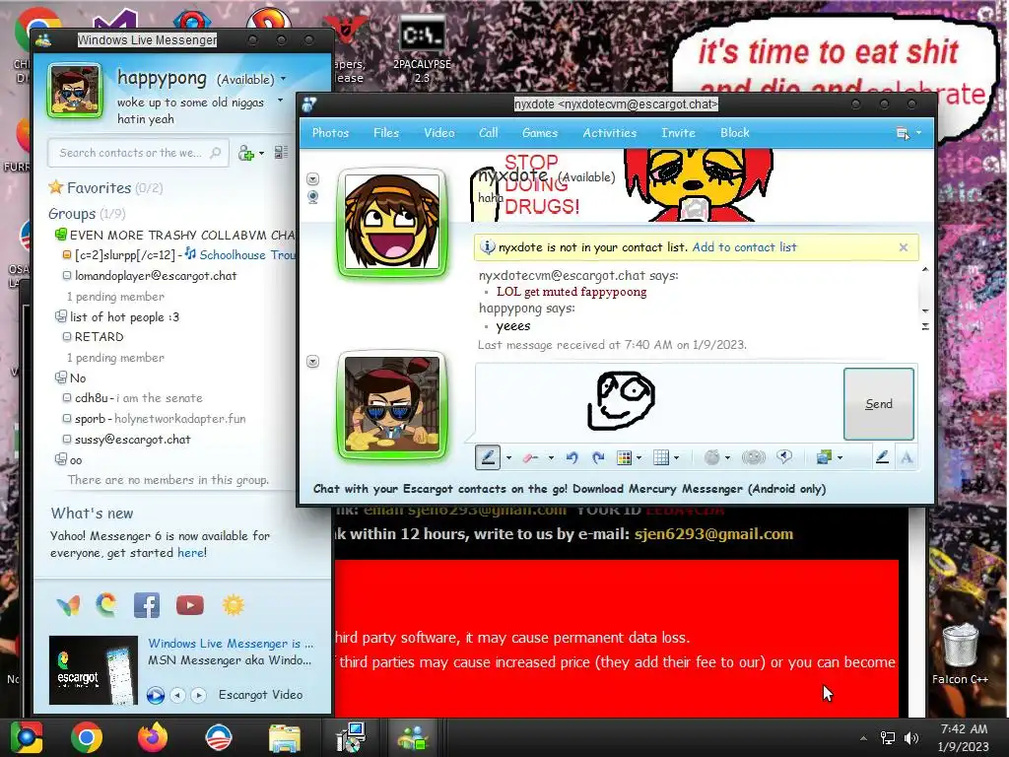Switch to handwriting input mode
Image resolution: width=1009 pixels, height=757 pixels.
point(882,457)
